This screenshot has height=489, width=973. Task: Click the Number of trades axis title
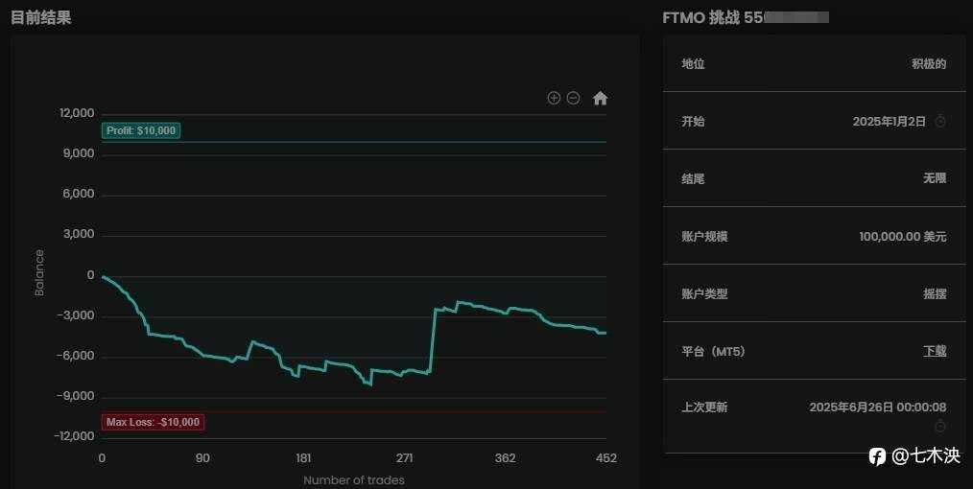[354, 479]
